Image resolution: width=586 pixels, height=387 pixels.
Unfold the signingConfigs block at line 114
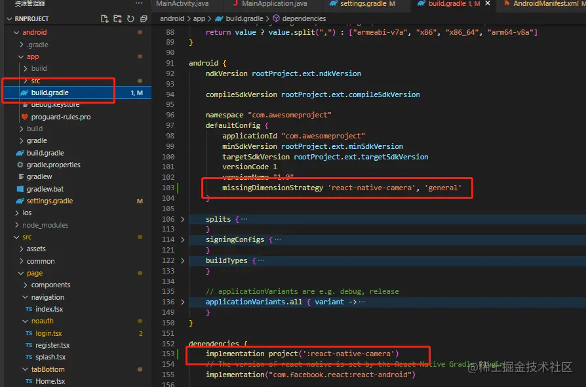click(183, 239)
